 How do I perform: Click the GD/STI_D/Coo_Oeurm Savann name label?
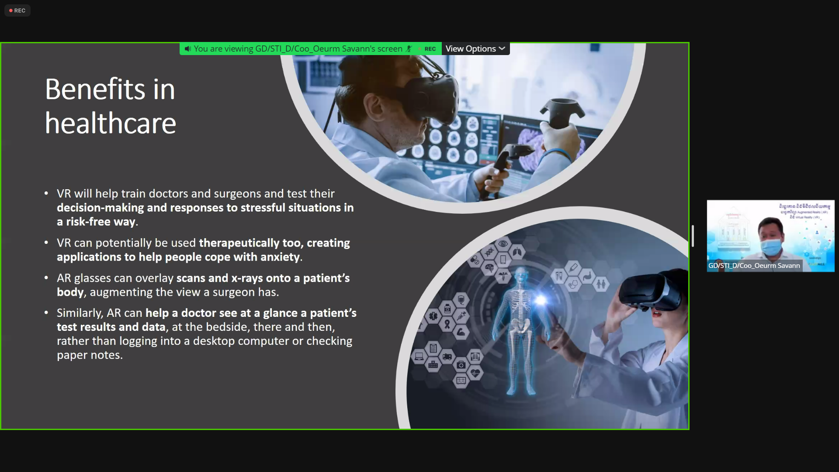pos(754,266)
